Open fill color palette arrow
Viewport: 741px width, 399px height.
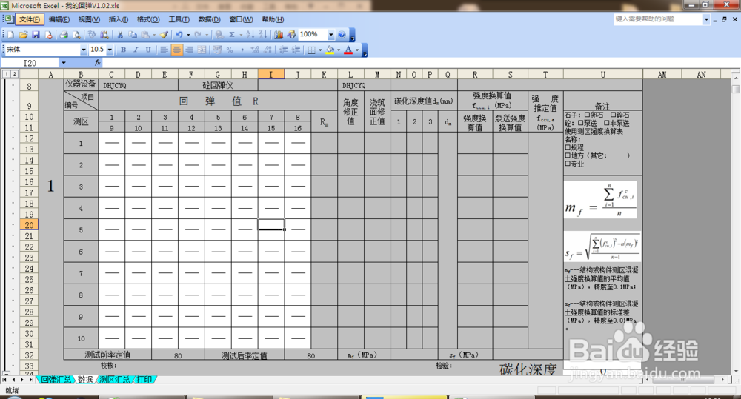click(x=339, y=50)
